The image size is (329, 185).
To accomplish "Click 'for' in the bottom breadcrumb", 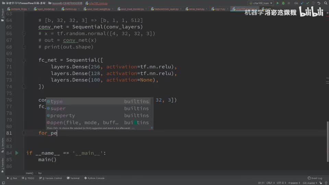I will 40,173.
